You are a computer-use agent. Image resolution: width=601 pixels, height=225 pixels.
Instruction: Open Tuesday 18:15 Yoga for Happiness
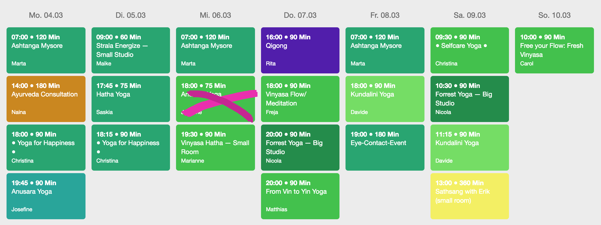[131, 148]
